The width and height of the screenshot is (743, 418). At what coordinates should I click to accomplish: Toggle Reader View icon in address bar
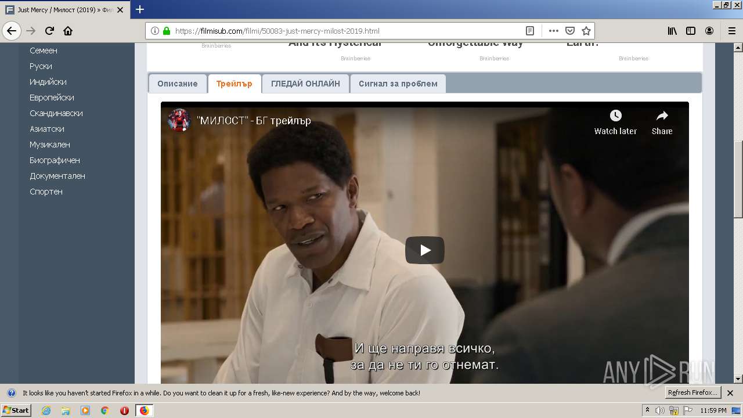tap(530, 31)
